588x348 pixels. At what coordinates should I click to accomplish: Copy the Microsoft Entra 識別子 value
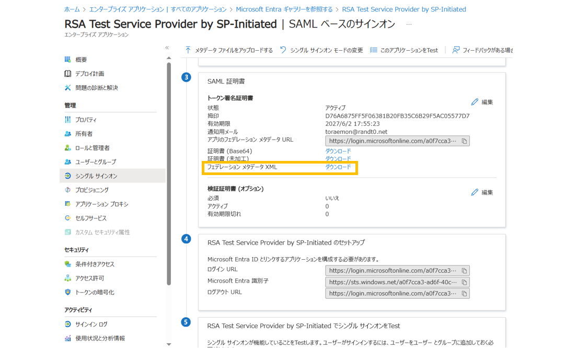464,282
